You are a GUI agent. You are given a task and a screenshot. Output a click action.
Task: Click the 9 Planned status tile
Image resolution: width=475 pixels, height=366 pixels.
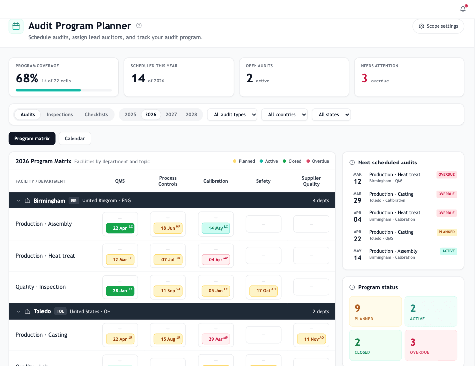coord(375,312)
